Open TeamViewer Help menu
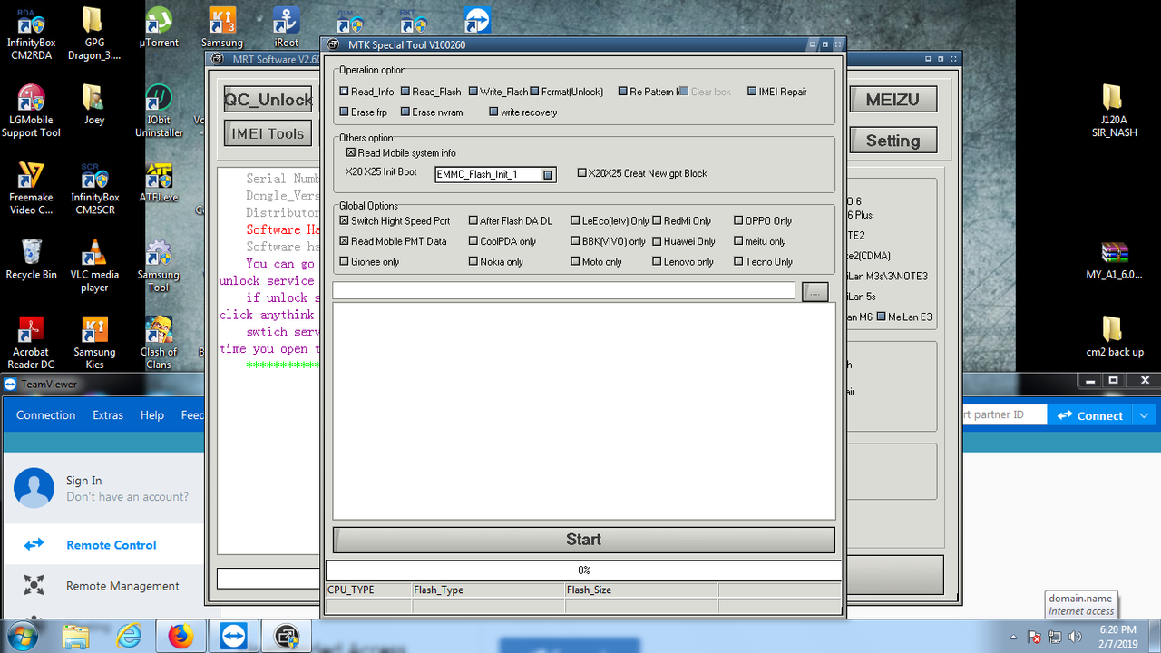Viewport: 1161px width, 653px height. point(152,415)
